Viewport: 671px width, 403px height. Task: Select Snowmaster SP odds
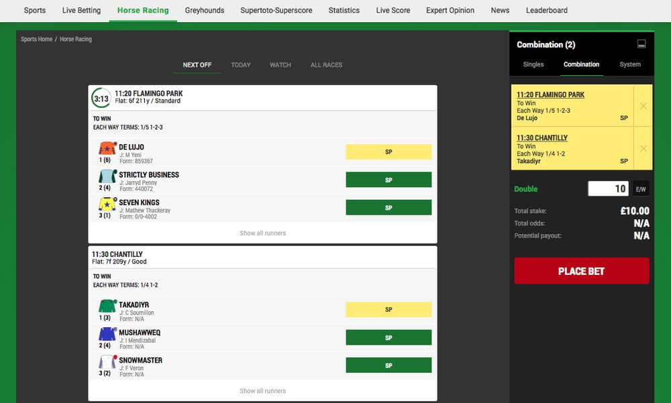pos(389,365)
